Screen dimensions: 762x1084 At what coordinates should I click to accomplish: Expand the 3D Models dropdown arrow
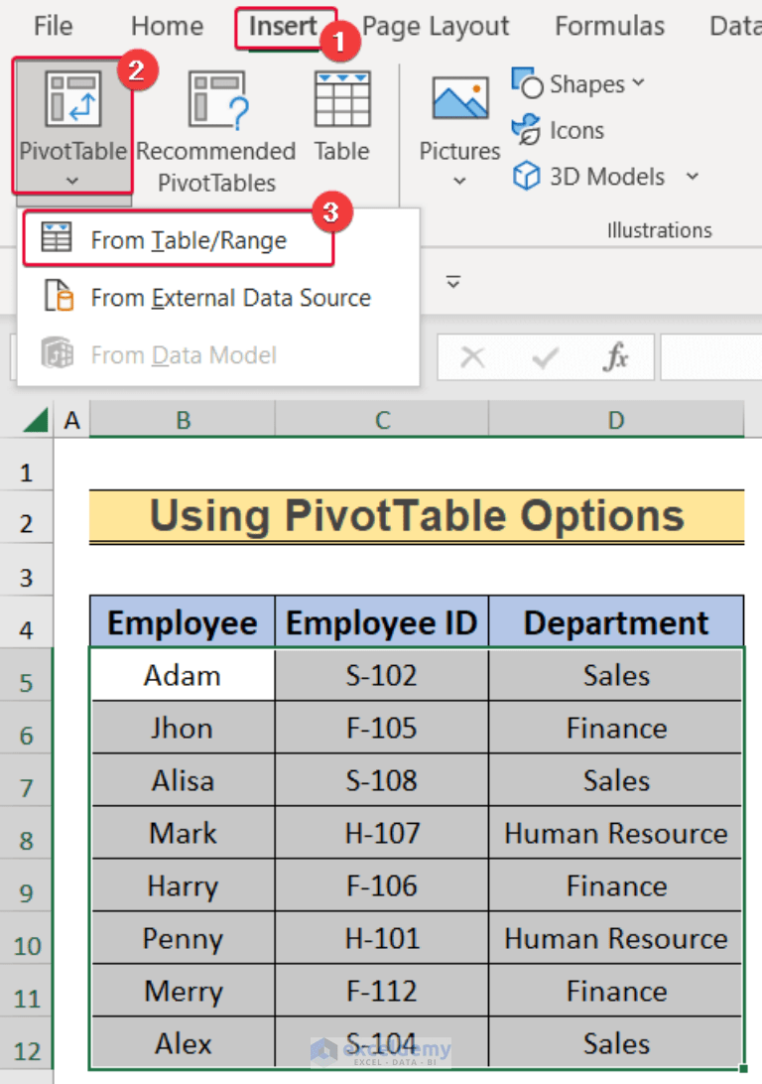pyautogui.click(x=693, y=177)
